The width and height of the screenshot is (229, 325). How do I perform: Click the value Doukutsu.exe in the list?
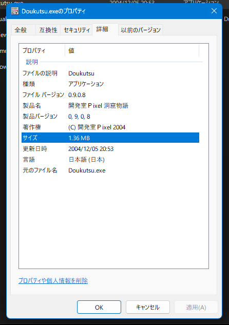[x=87, y=170]
